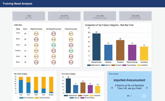The height and width of the screenshot is (101, 165).
Task: Open the 91.40% Non Payment Accuracy card
Action: [x=100, y=16]
